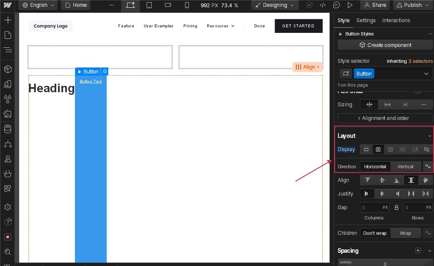
Task: Switch to the Settings tab
Action: point(366,20)
